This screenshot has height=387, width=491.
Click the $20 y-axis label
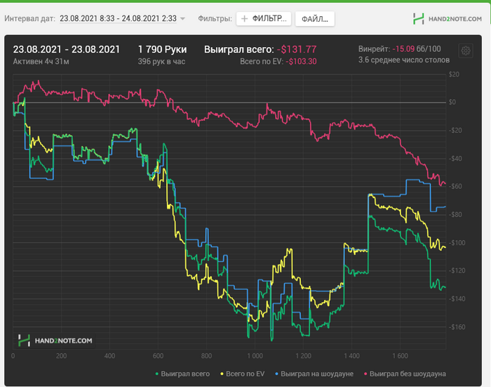(454, 74)
